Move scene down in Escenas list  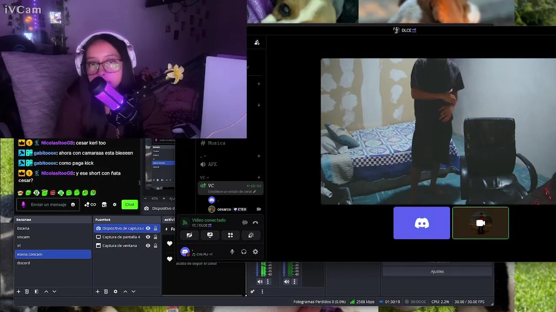pyautogui.click(x=54, y=292)
